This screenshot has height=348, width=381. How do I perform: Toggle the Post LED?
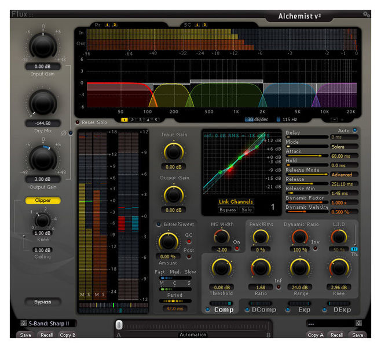(x=189, y=256)
